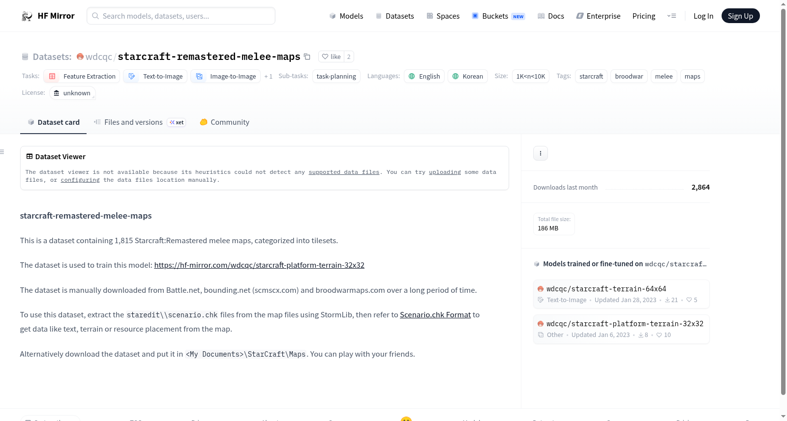
Task: Focus the search models, datasets, users field
Action: pos(181,16)
